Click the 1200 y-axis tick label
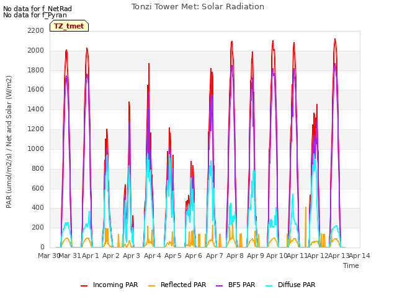The image size is (397, 297). tap(36, 129)
